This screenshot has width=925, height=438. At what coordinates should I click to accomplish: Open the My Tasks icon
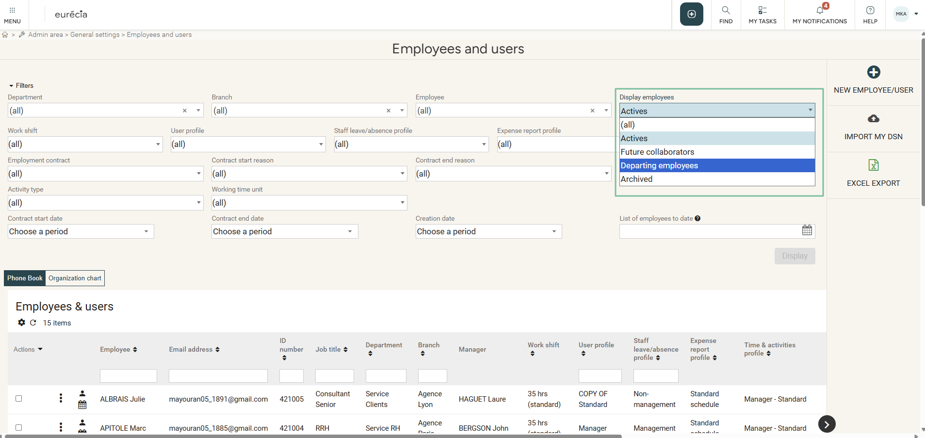coord(762,10)
